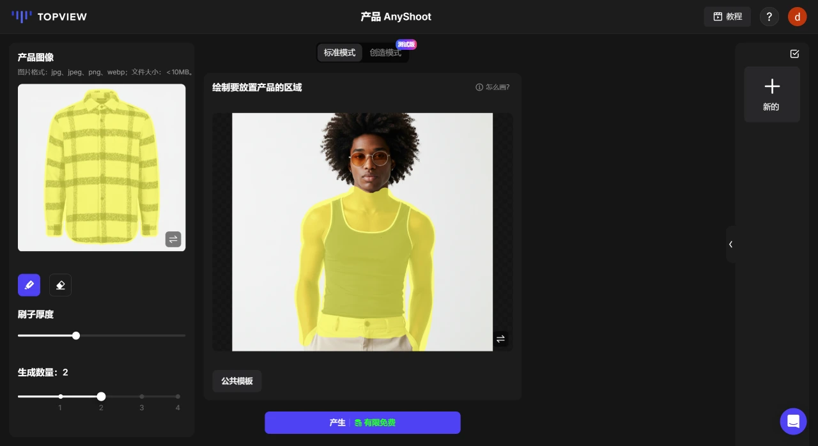Click the 怎么画? help link
Screen dimensions: 818x446
click(x=497, y=87)
